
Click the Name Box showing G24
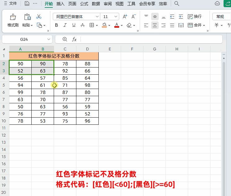[24, 40]
